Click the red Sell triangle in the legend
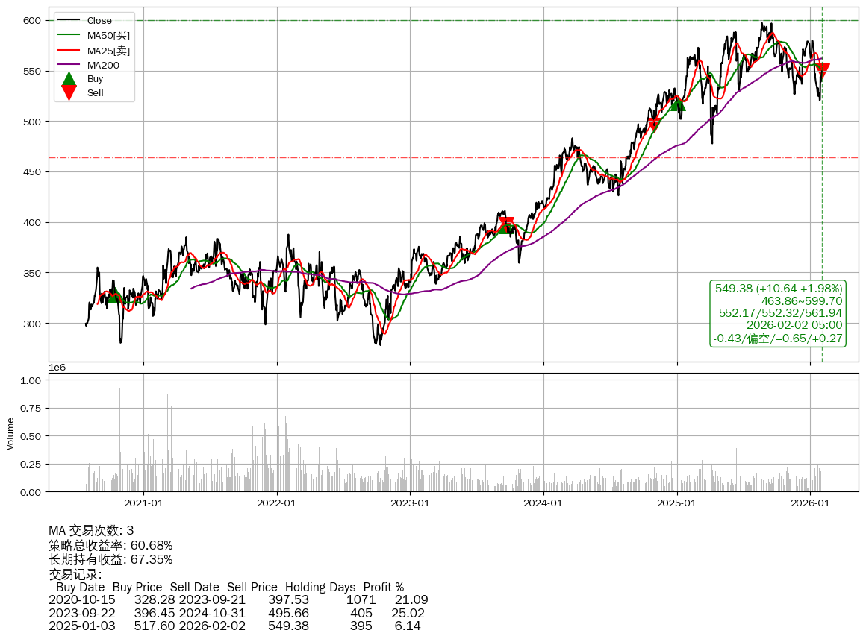The width and height of the screenshot is (866, 639). (x=69, y=92)
